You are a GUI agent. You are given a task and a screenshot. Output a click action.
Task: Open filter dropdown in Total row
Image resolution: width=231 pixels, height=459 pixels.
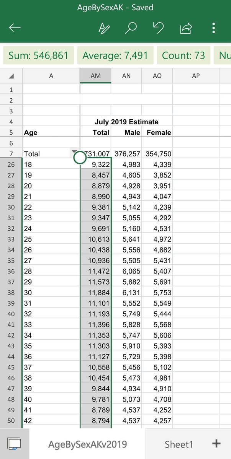[x=74, y=152]
